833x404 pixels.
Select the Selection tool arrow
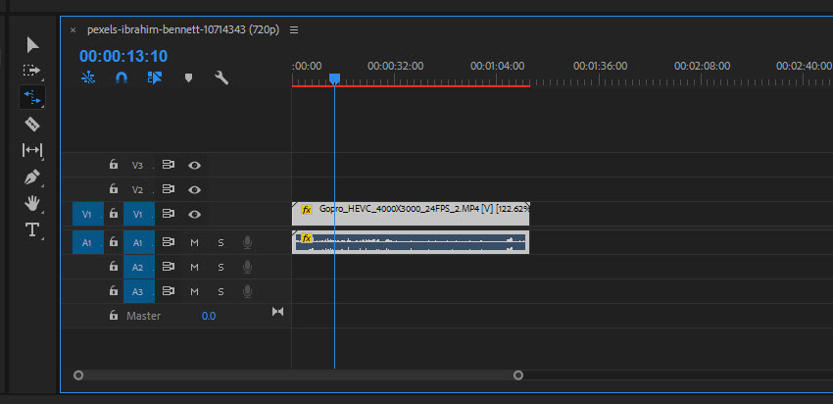coord(32,45)
